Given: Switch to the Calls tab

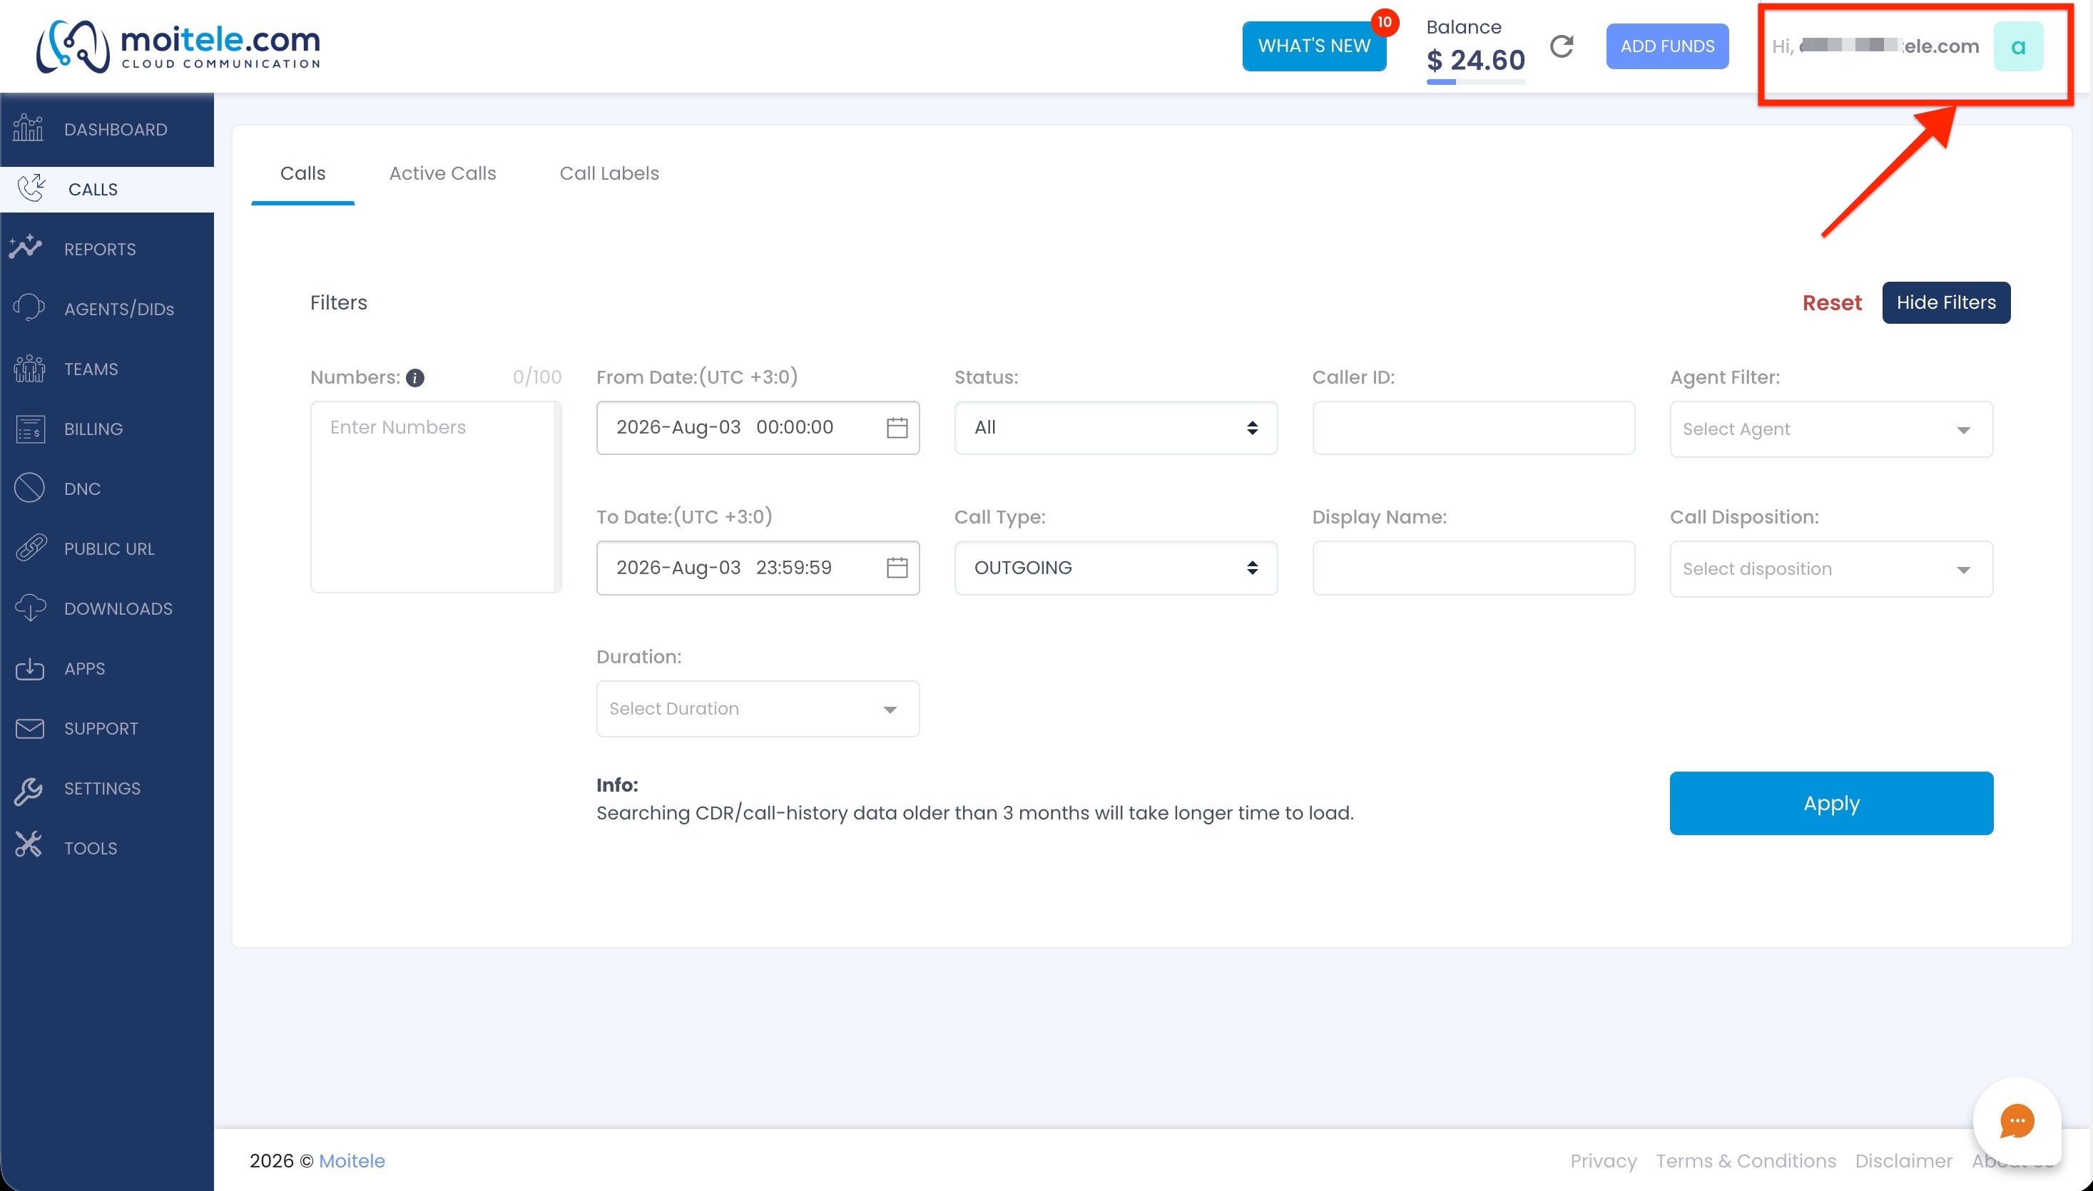Looking at the screenshot, I should tap(302, 173).
